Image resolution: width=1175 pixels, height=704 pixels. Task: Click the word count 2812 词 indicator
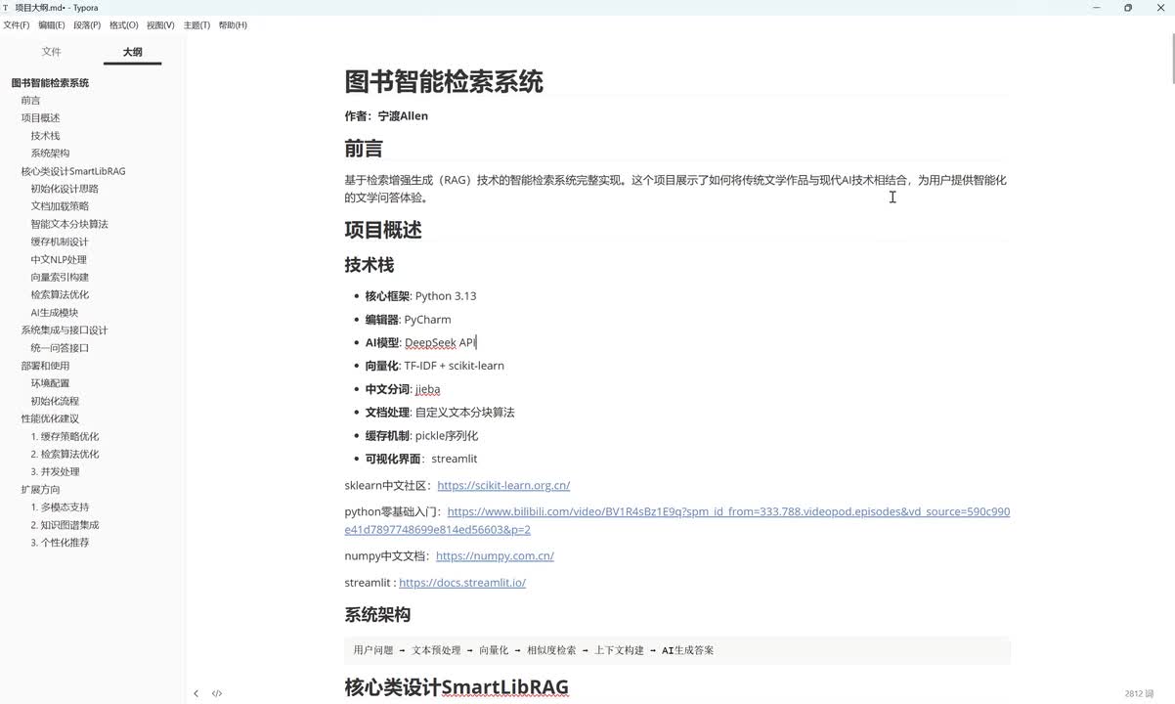point(1139,693)
